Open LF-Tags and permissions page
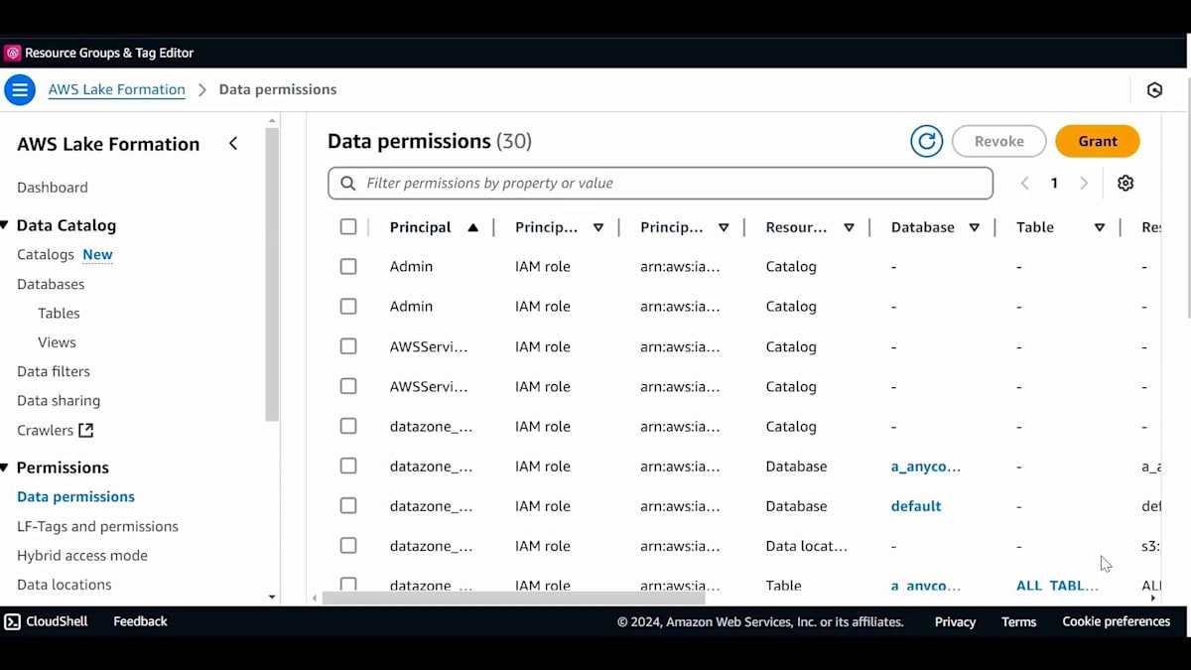This screenshot has width=1191, height=670. pos(97,526)
